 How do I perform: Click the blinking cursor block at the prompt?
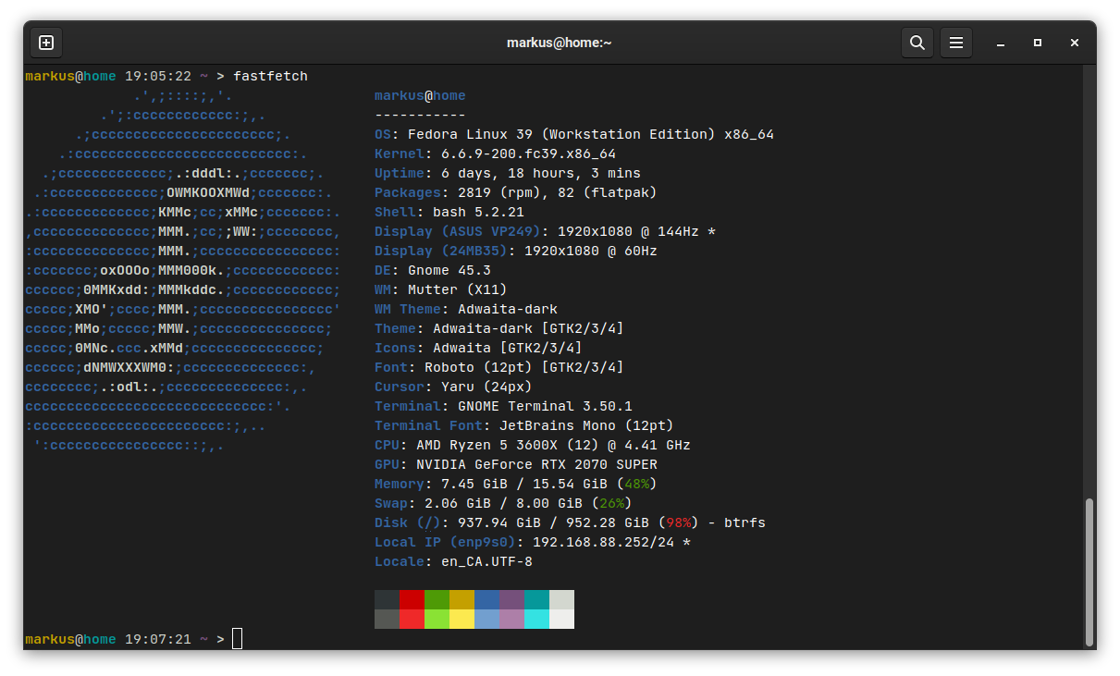[x=237, y=638]
